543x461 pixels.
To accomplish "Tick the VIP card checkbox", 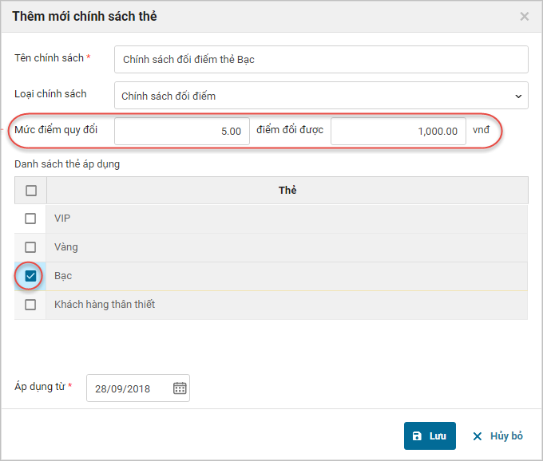I will (x=30, y=219).
